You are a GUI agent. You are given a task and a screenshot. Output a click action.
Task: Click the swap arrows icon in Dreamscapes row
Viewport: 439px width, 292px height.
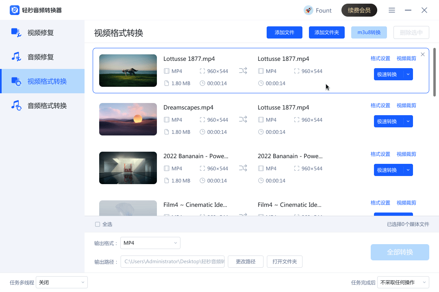[x=243, y=120]
